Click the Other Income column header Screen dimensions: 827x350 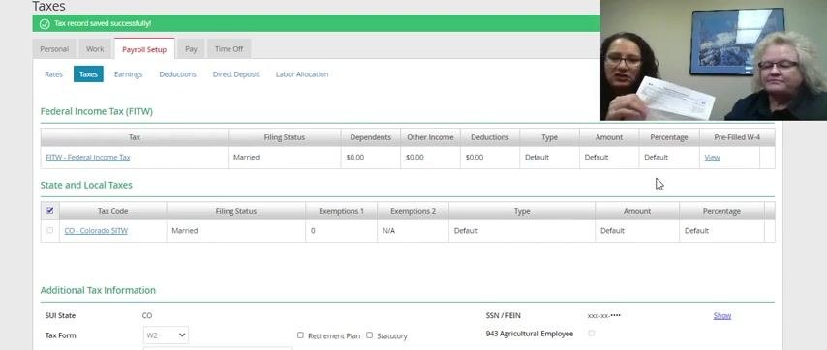point(430,137)
